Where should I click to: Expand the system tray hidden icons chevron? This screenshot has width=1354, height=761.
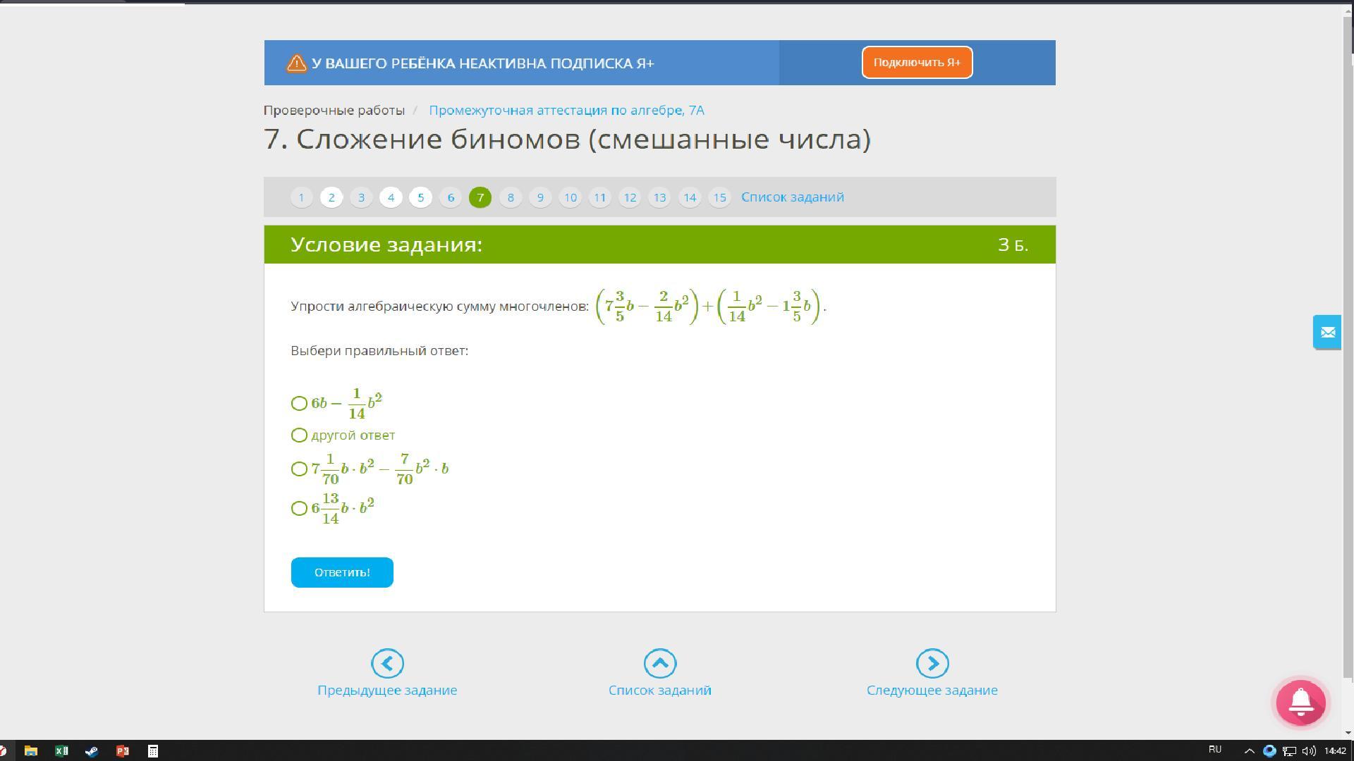(1249, 750)
